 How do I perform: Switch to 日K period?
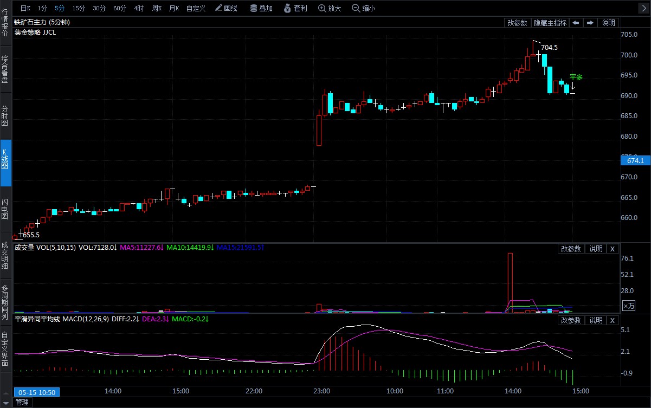25,8
